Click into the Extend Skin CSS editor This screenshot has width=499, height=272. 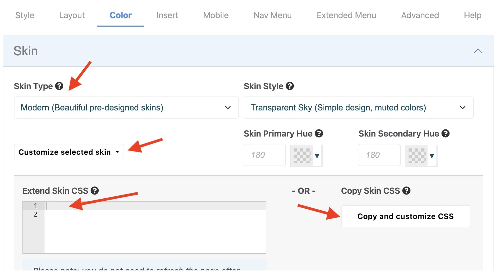[155, 227]
